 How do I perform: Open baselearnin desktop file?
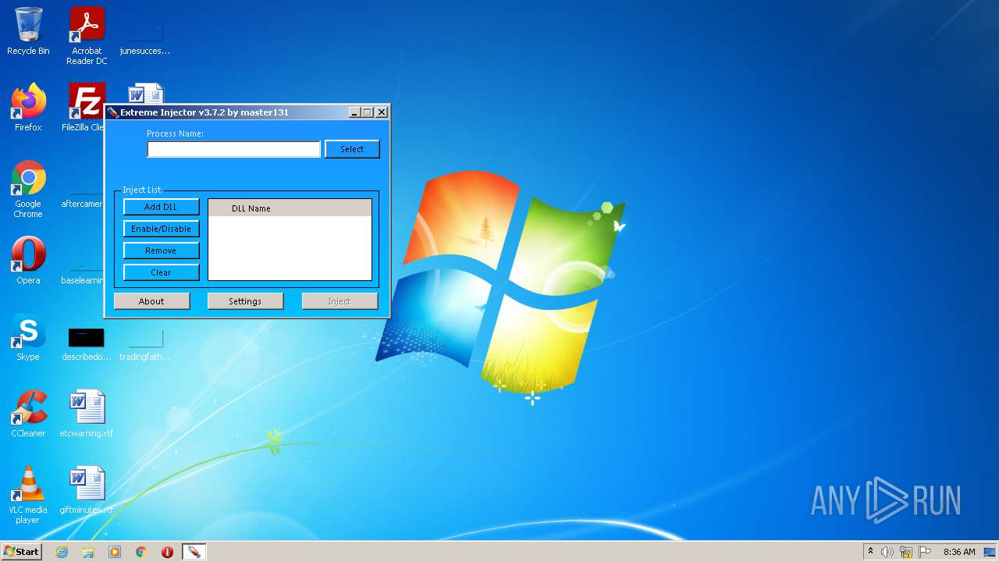(83, 273)
